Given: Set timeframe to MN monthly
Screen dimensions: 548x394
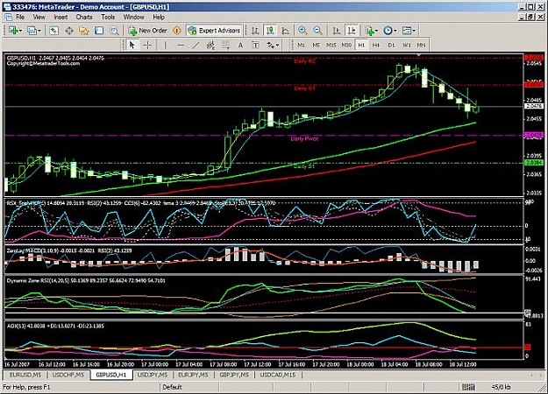Looking at the screenshot, I should [421, 45].
